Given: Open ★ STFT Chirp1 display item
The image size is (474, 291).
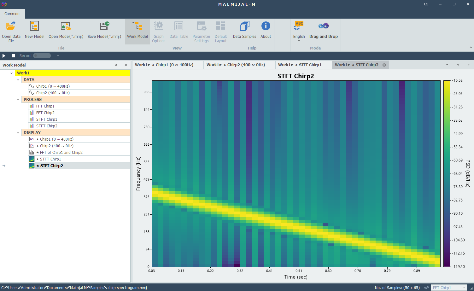Looking at the screenshot, I should pyautogui.click(x=79, y=159).
